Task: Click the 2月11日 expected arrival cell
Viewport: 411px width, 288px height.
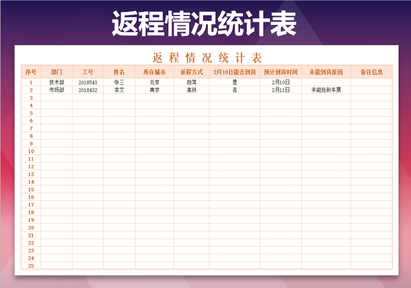Action: (x=280, y=90)
